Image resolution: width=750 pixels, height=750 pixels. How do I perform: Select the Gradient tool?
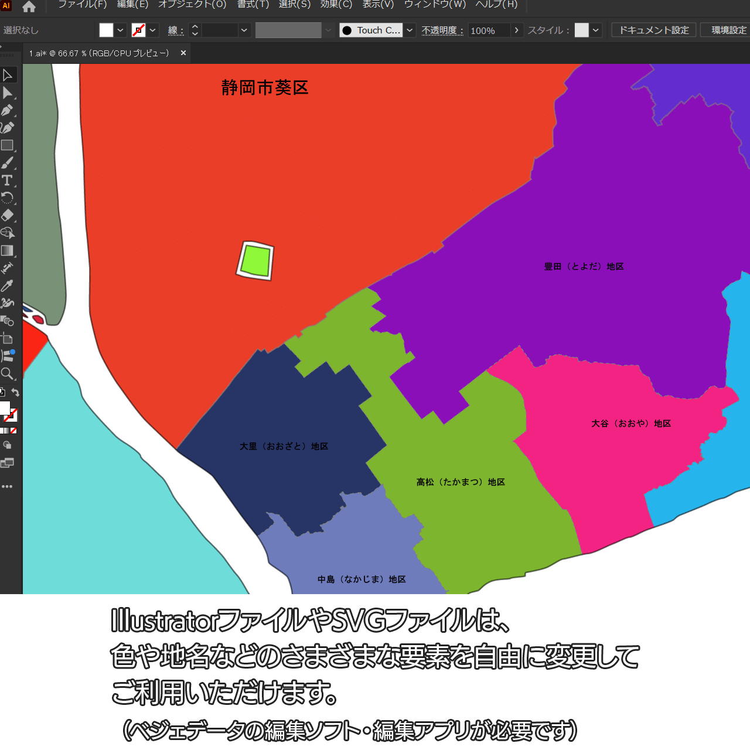tap(8, 251)
